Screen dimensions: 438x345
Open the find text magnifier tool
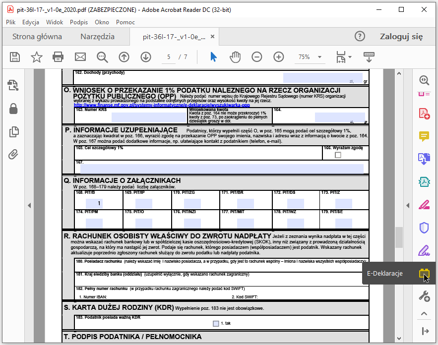(x=102, y=57)
